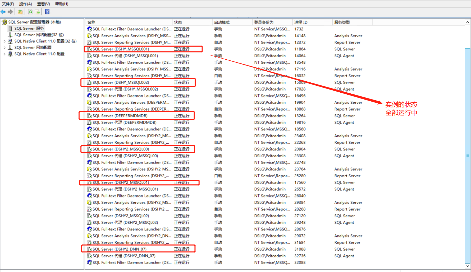Select the SQL Server 代理 (DSHY2_MSSQL02) row
471x272 pixels.
[x=229, y=223]
